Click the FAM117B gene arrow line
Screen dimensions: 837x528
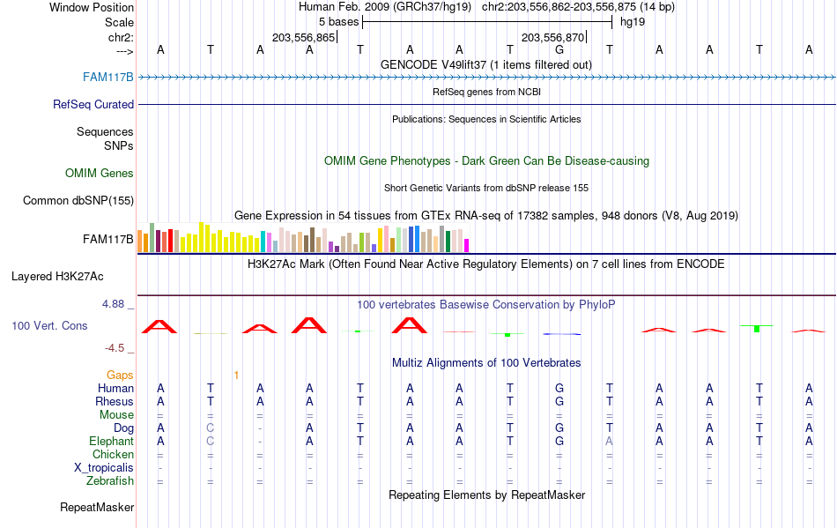[x=486, y=78]
